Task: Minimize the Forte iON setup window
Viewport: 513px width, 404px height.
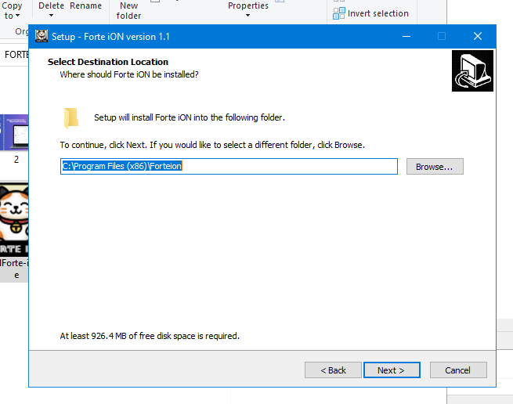Action: coord(406,36)
